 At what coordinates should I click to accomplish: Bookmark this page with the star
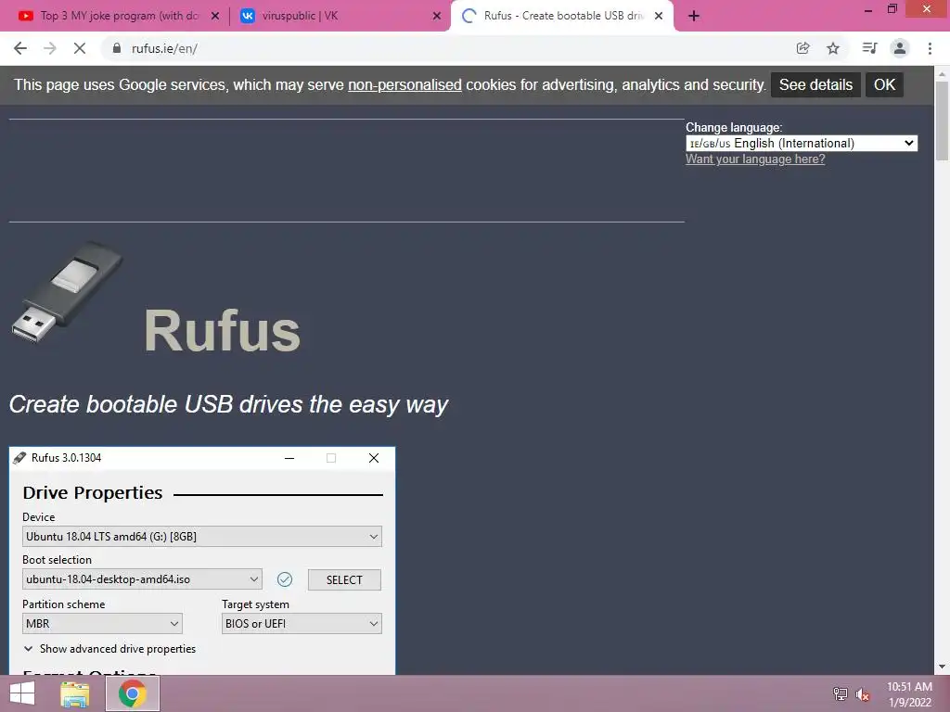pyautogui.click(x=833, y=48)
